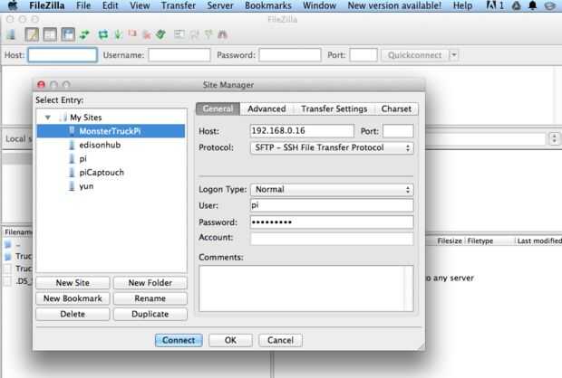Reconnect to last server green icon

(x=161, y=34)
